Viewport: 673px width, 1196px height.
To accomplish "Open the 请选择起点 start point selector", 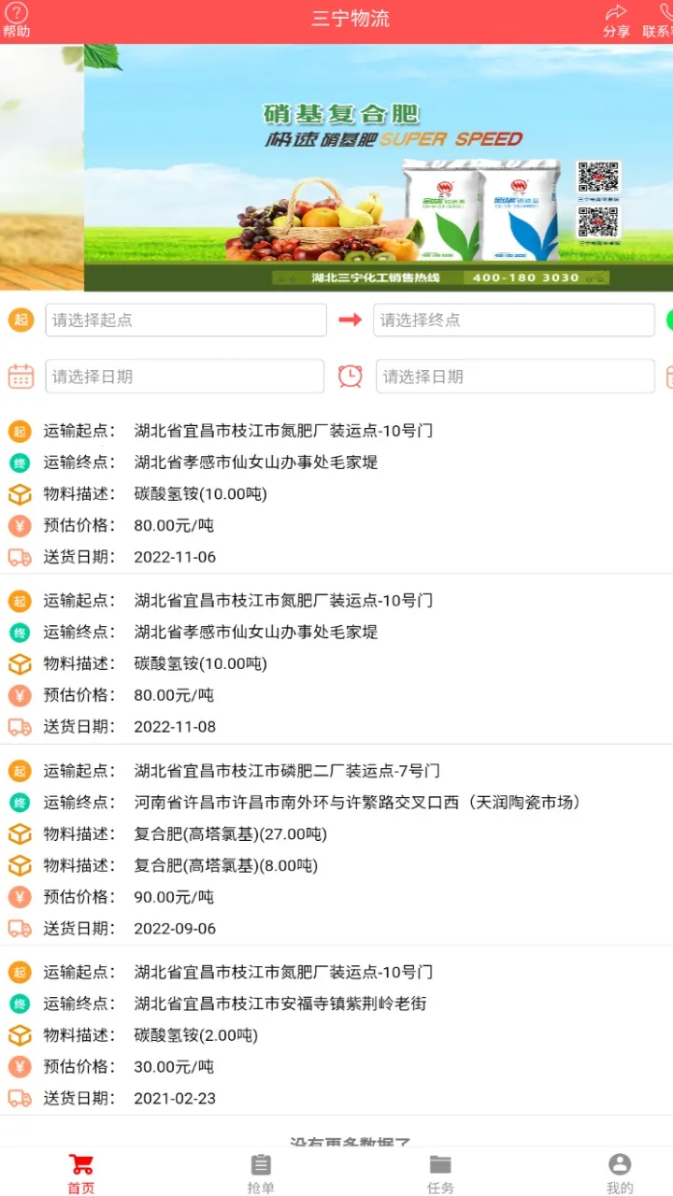I will tap(186, 320).
